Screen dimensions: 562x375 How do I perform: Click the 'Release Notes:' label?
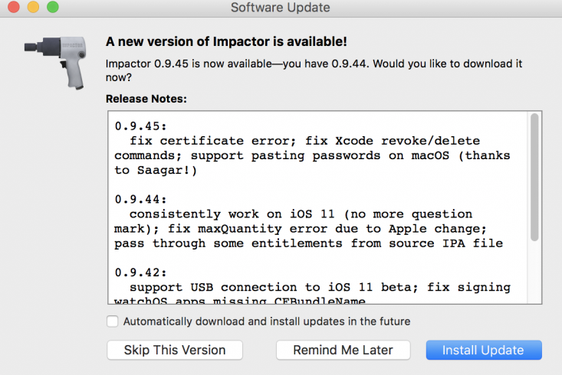[x=146, y=99]
